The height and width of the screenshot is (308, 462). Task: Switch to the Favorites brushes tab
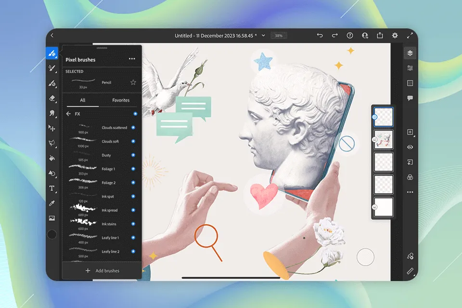(121, 100)
